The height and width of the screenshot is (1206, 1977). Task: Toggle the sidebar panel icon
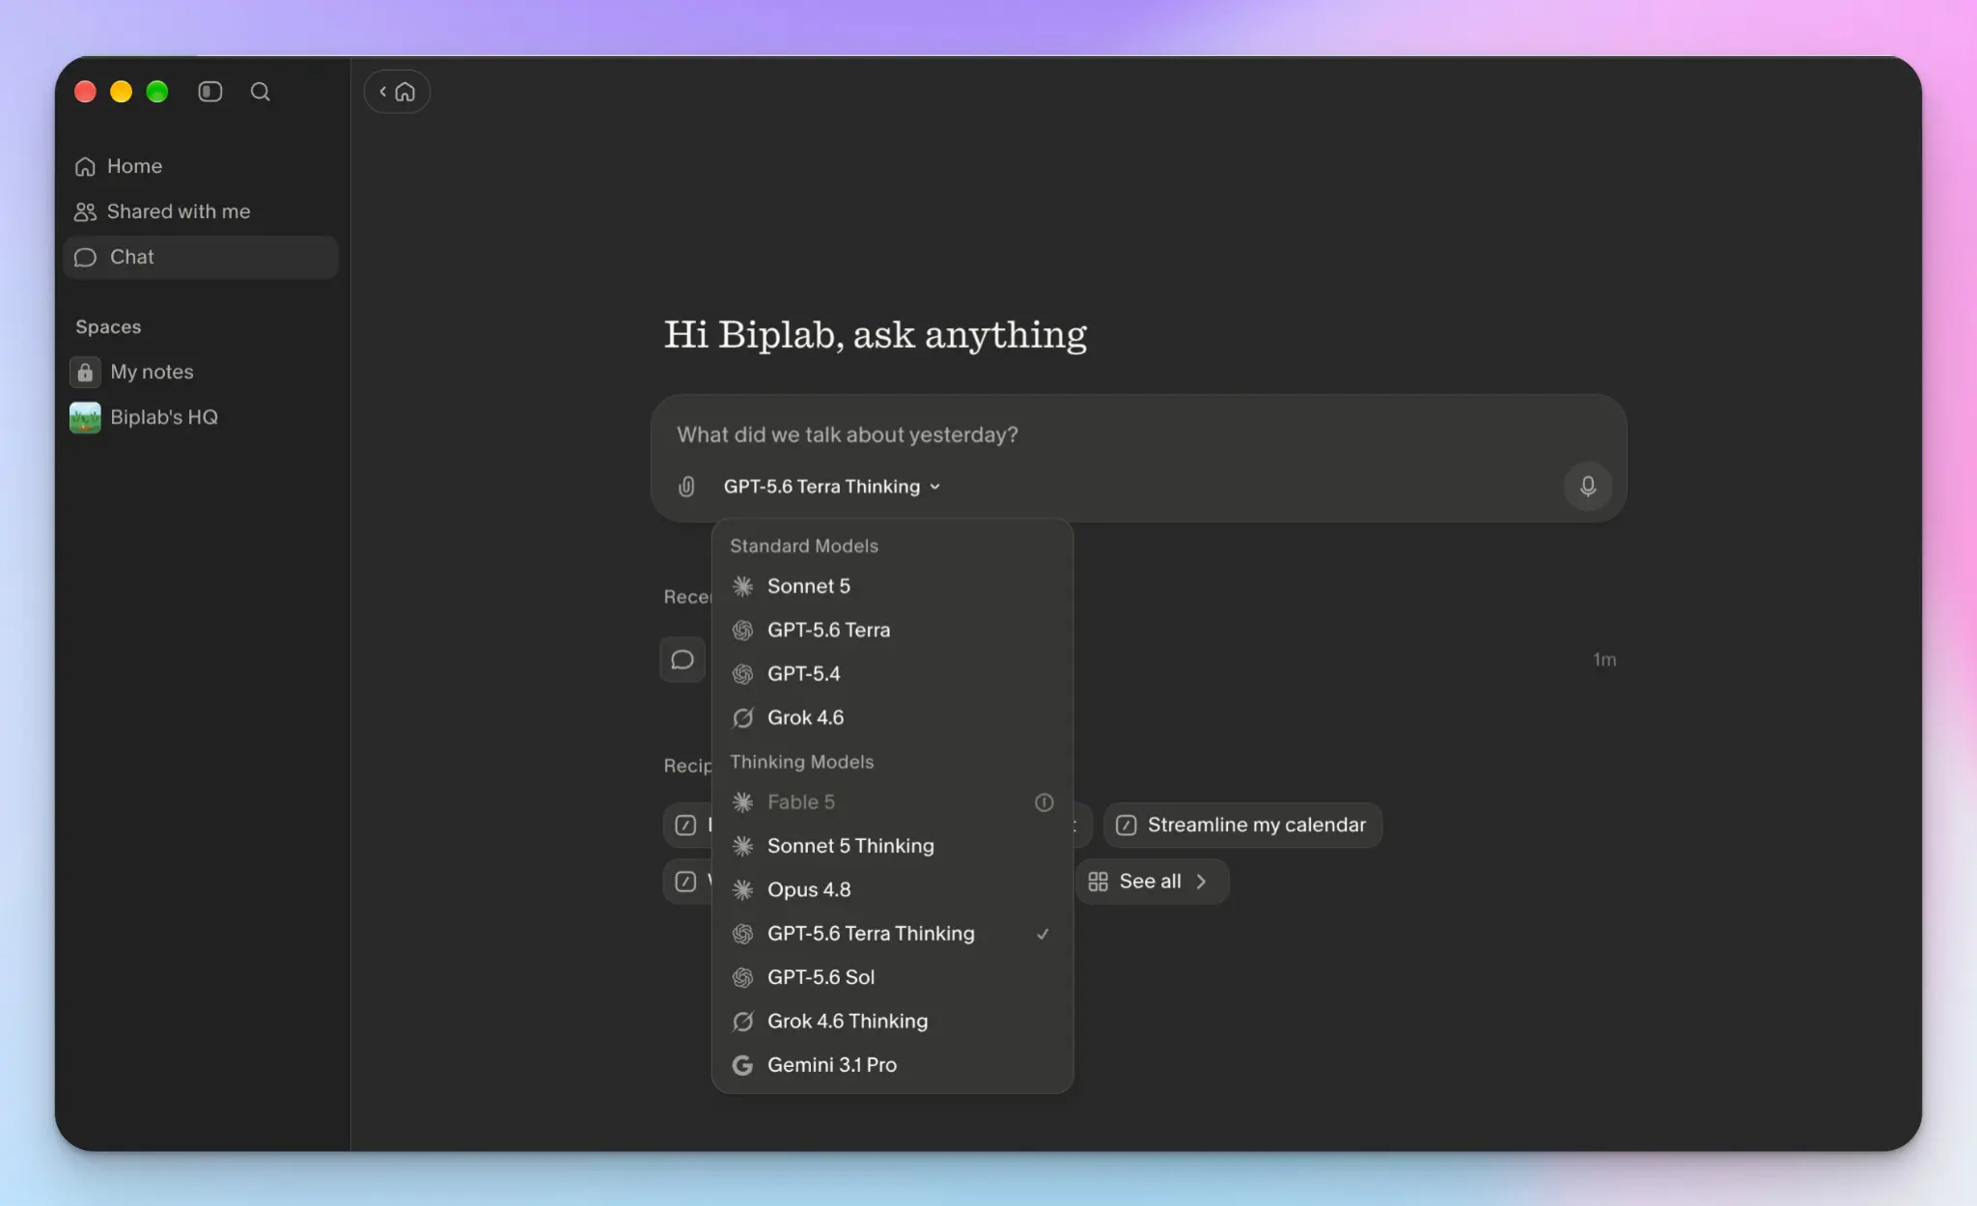pos(209,92)
